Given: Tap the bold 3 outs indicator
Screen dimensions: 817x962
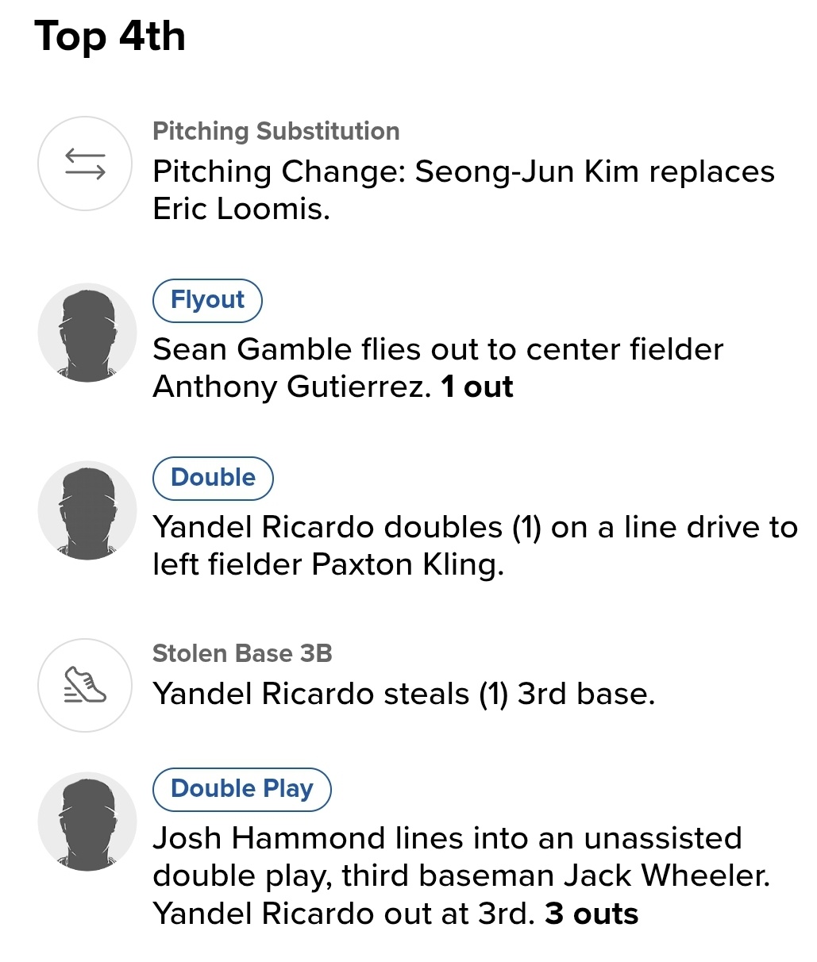Looking at the screenshot, I should pos(592,914).
